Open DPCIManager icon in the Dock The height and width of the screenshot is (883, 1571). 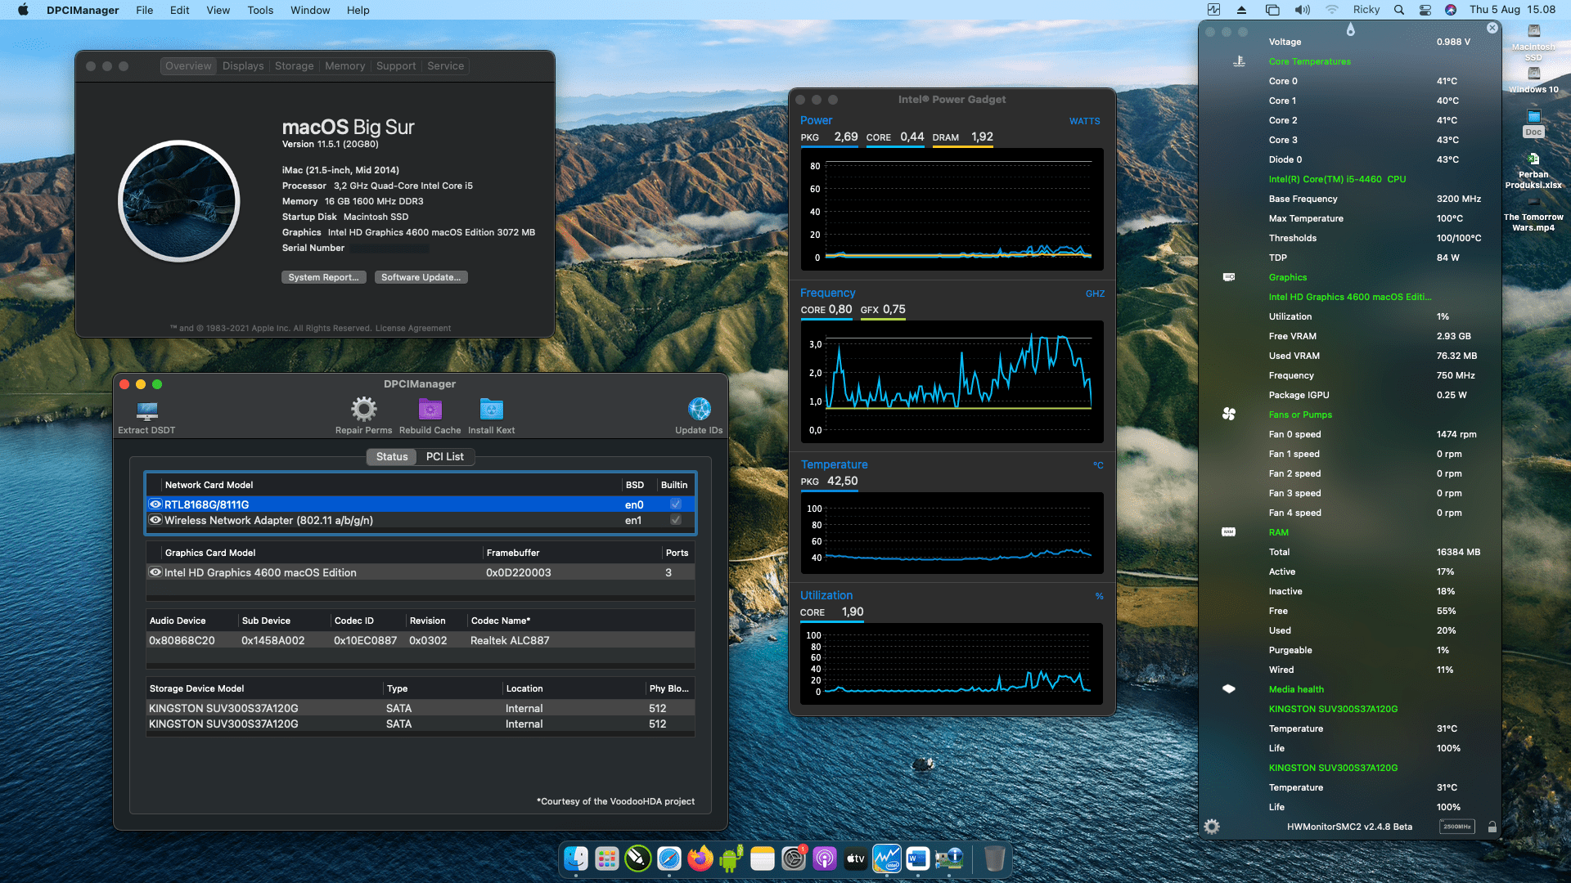pos(949,858)
